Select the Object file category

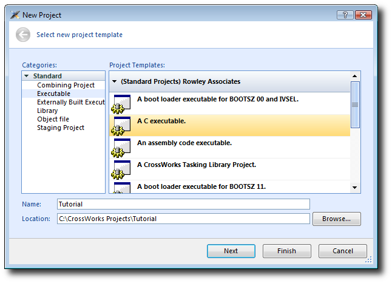tap(53, 119)
